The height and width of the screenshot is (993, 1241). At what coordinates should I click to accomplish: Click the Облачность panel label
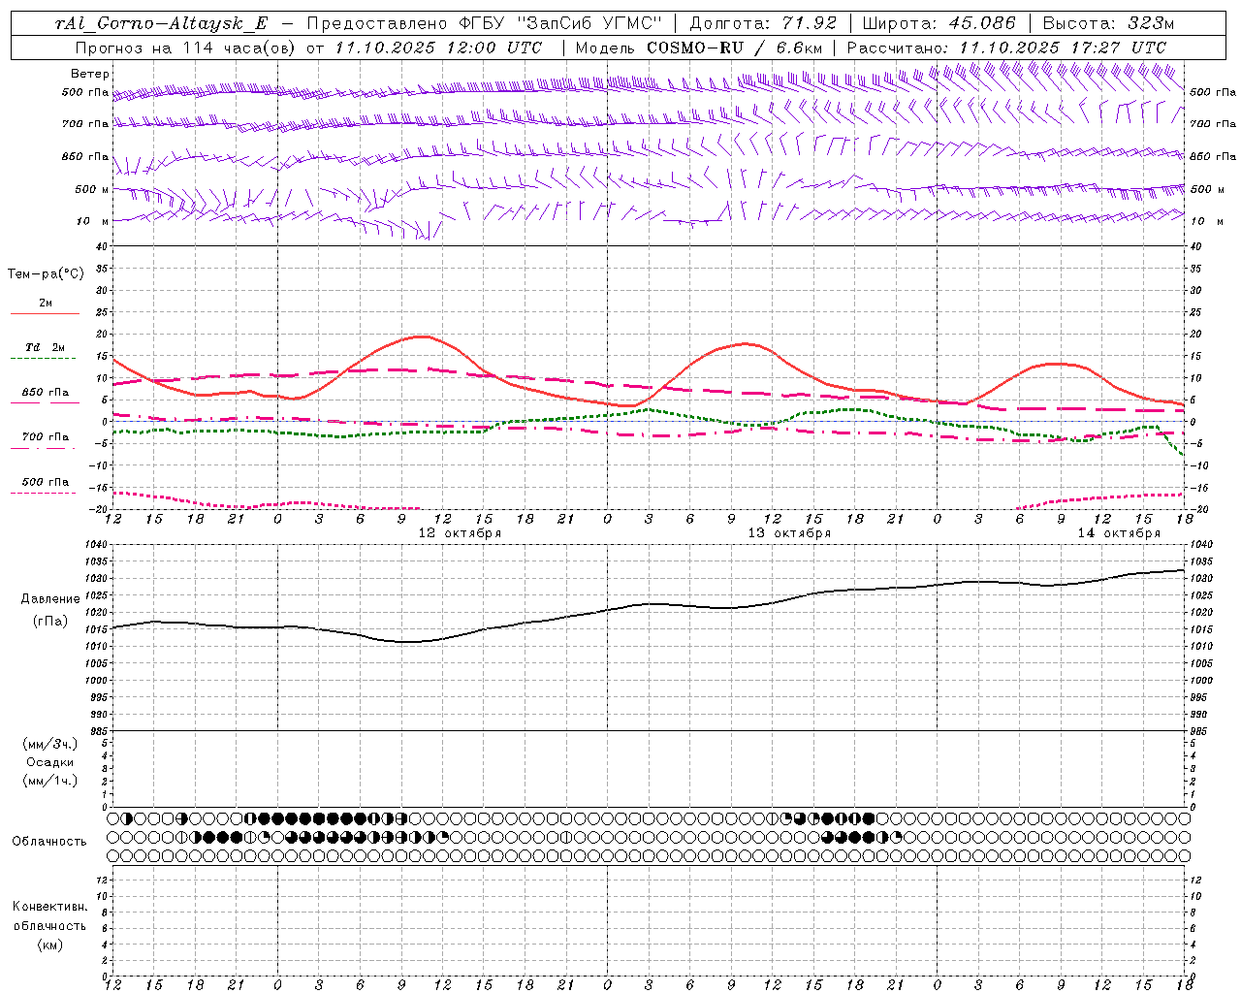[x=49, y=842]
